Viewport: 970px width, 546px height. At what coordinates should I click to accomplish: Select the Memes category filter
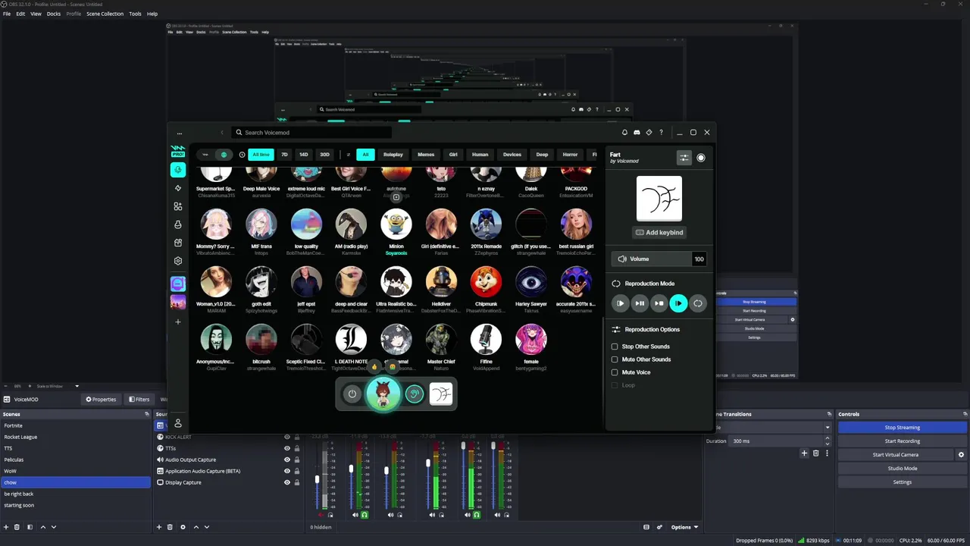point(426,155)
